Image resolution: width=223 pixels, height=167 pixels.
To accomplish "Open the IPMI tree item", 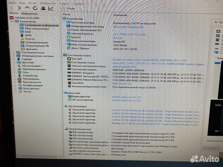I will coord(26,35).
